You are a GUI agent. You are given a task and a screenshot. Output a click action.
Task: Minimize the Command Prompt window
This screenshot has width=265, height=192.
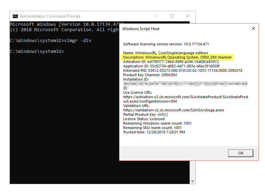pyautogui.click(x=157, y=16)
